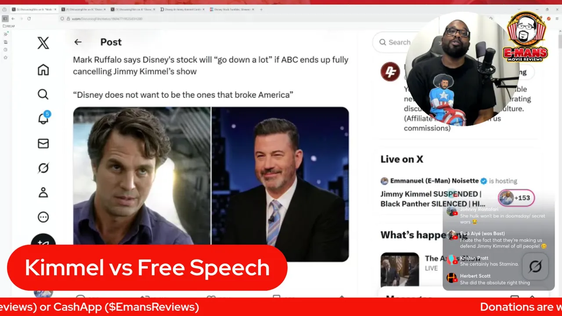Click the magnifier icon in Search box
Viewport: 562px width, 316px height.
383,42
